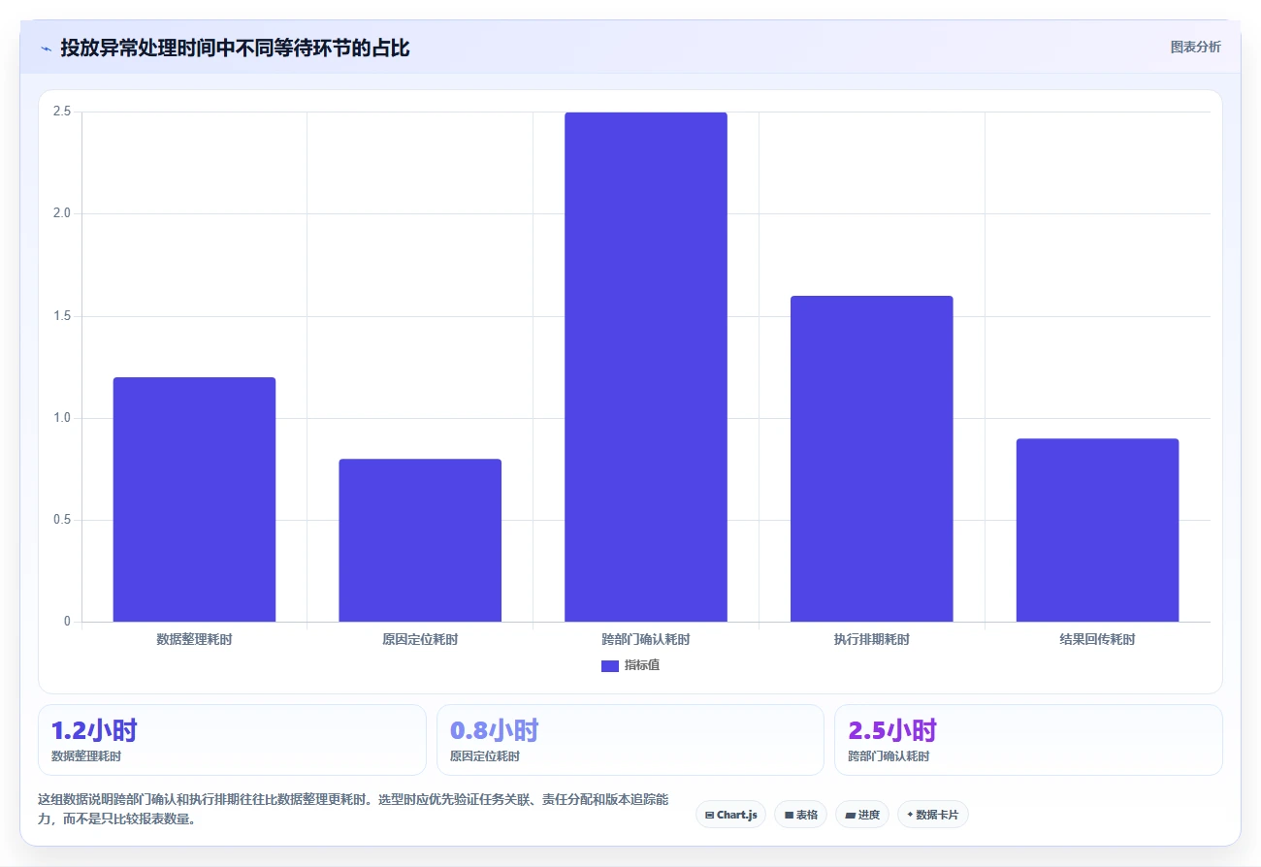This screenshot has height=867, width=1261.
Task: Click the 1.0 y-axis tick label
Action: [x=62, y=418]
